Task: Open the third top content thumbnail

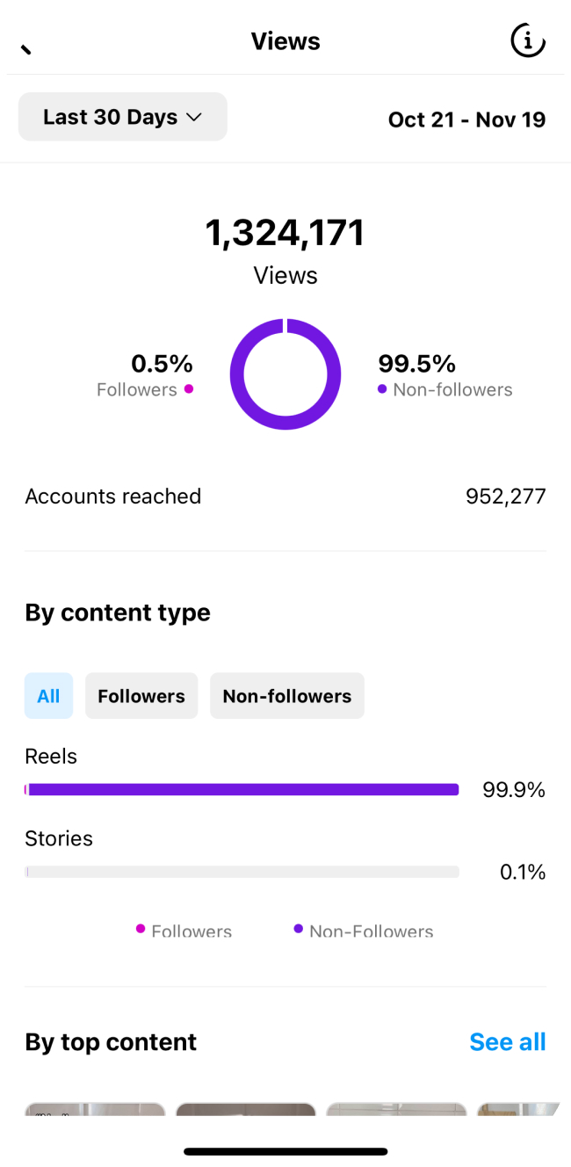Action: (396, 1109)
